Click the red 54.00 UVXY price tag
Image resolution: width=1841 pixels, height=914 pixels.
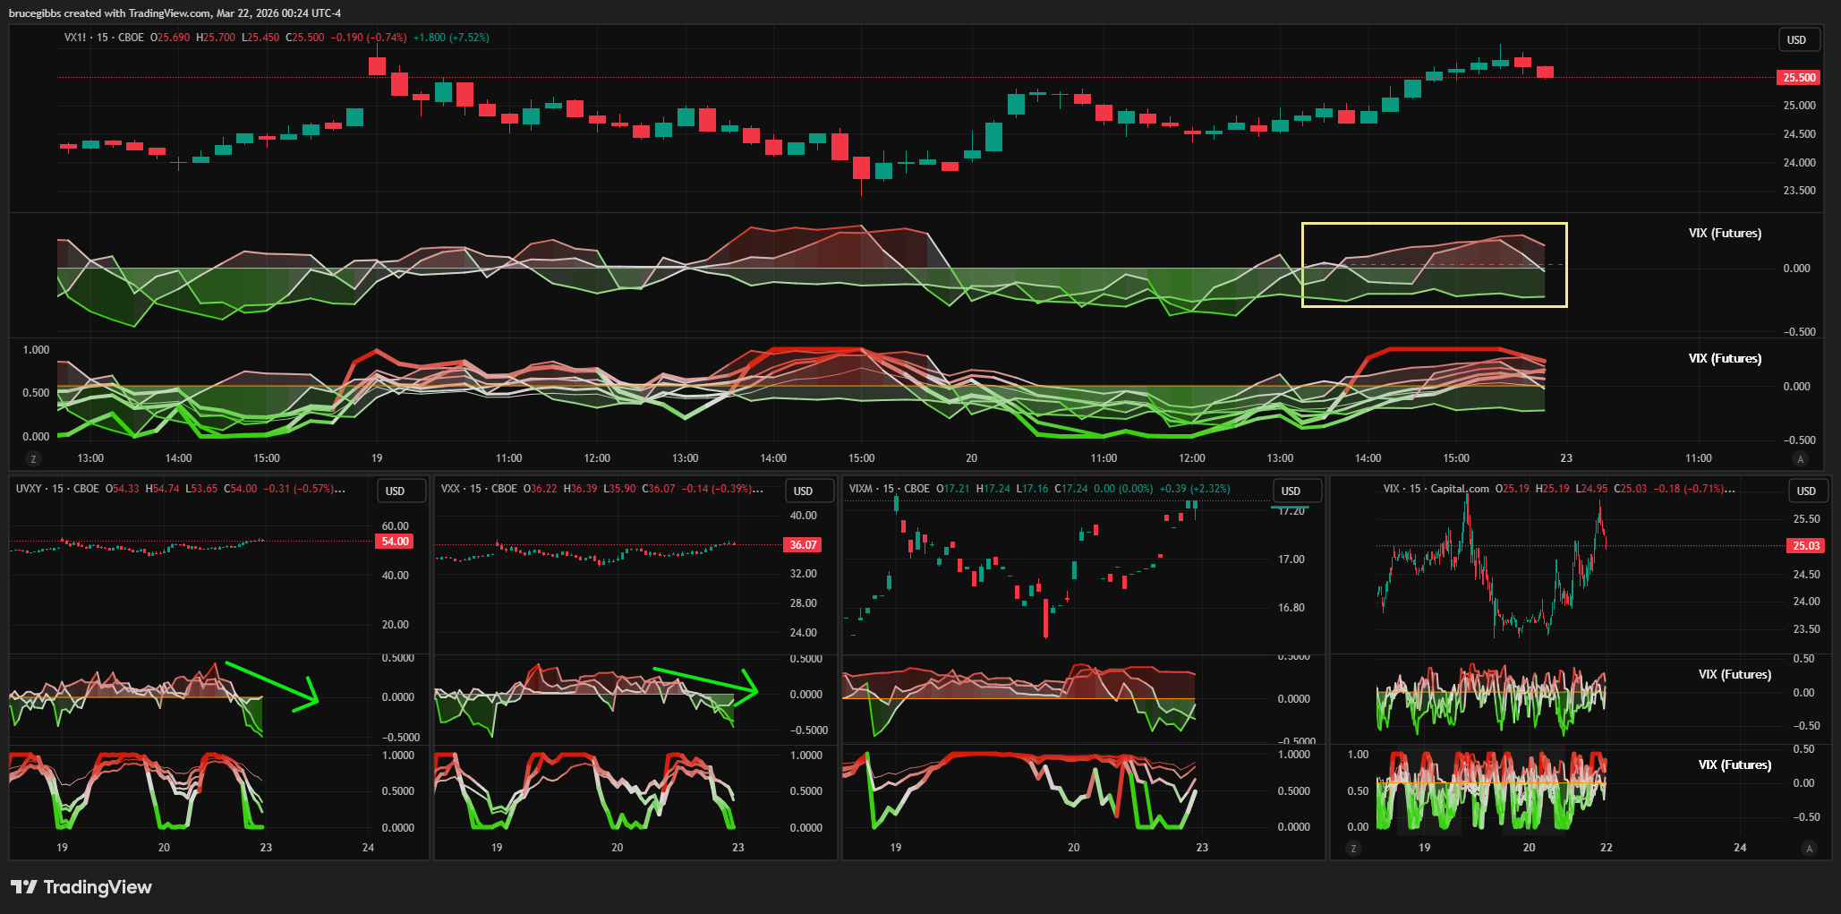[x=395, y=542]
